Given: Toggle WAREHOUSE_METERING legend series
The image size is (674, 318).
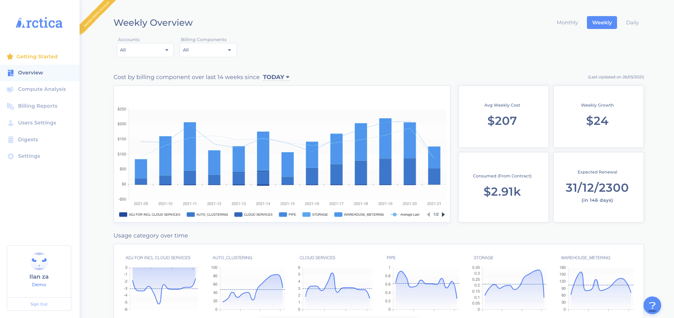Looking at the screenshot, I should point(359,215).
